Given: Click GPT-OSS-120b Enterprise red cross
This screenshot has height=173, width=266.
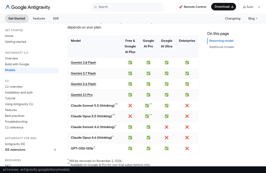Looking at the screenshot, I should [x=187, y=148].
